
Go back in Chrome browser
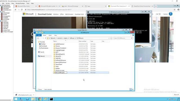(16, 10)
